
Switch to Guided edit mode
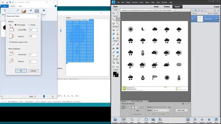(166, 7)
